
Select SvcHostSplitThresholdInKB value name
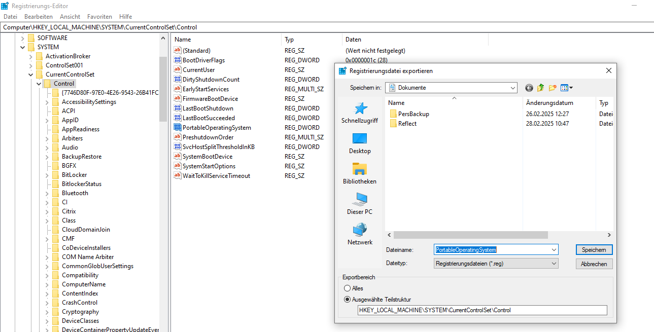219,147
